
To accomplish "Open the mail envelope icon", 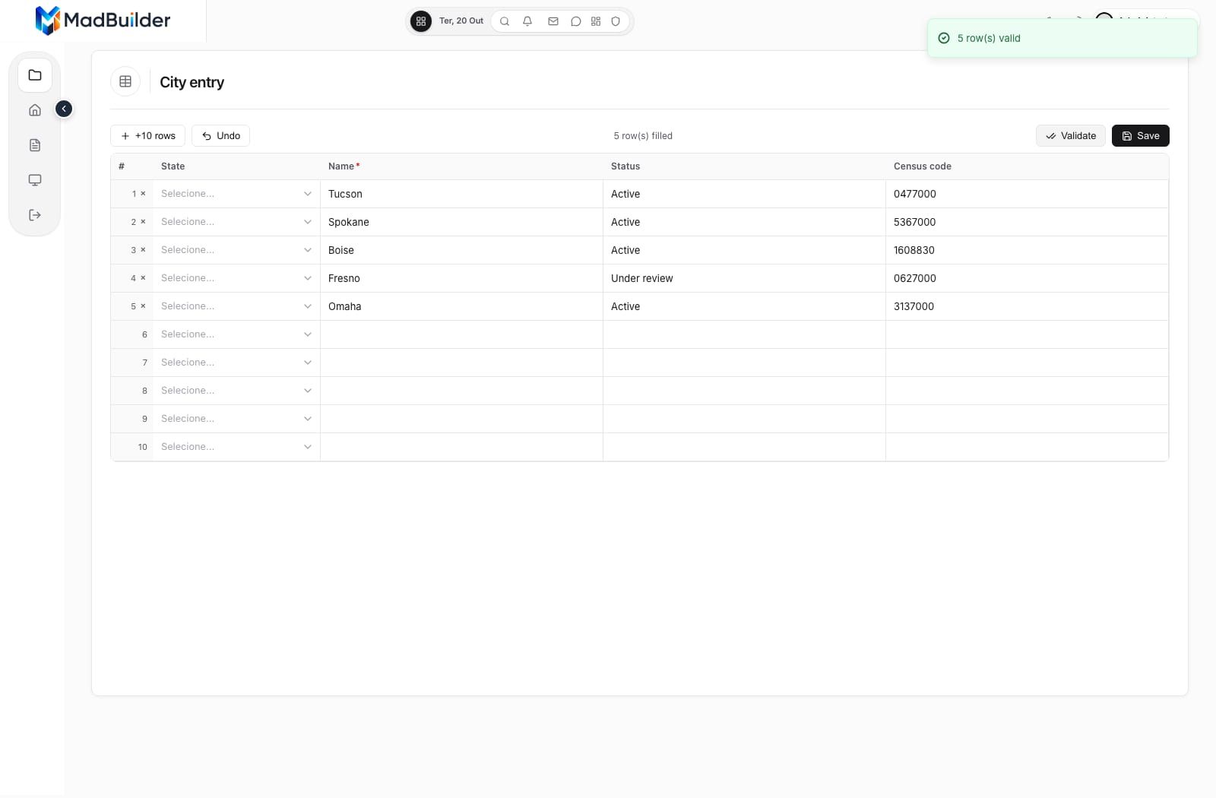I will coord(553,21).
